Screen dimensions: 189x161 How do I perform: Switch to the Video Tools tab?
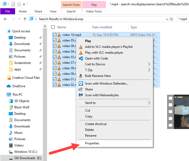point(94,11)
